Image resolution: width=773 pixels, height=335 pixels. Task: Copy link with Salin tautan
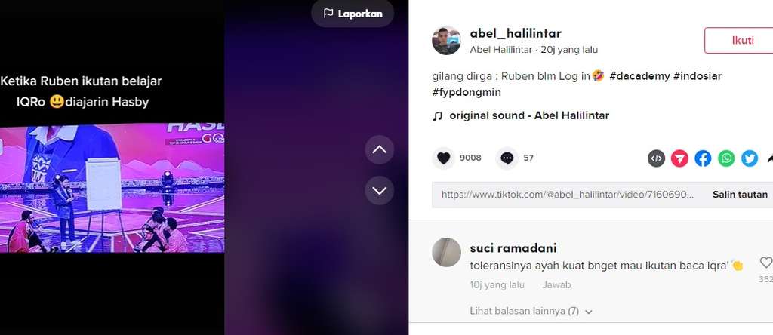tap(740, 195)
